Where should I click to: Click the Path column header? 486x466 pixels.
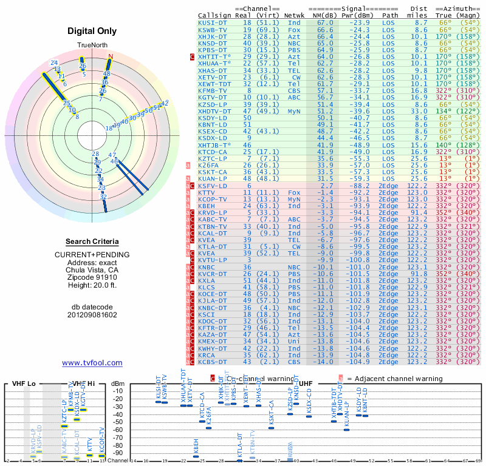(390, 16)
